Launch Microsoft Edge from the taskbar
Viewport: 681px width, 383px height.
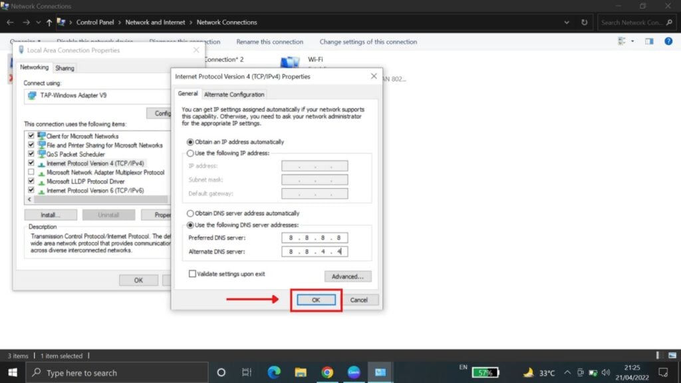(273, 372)
